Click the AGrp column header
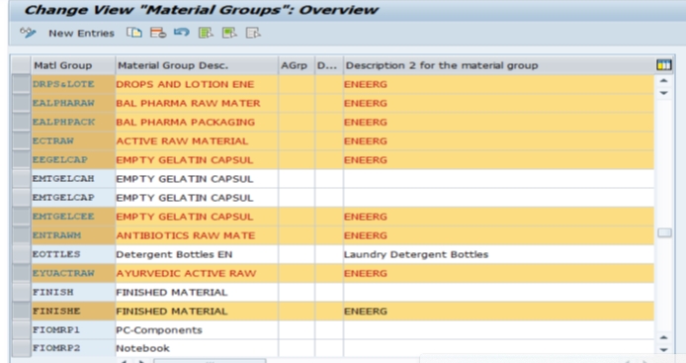Screen dimensions: 686x363 297,65
